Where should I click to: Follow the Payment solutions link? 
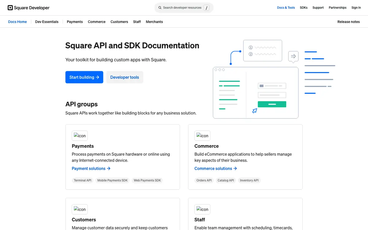[91, 168]
